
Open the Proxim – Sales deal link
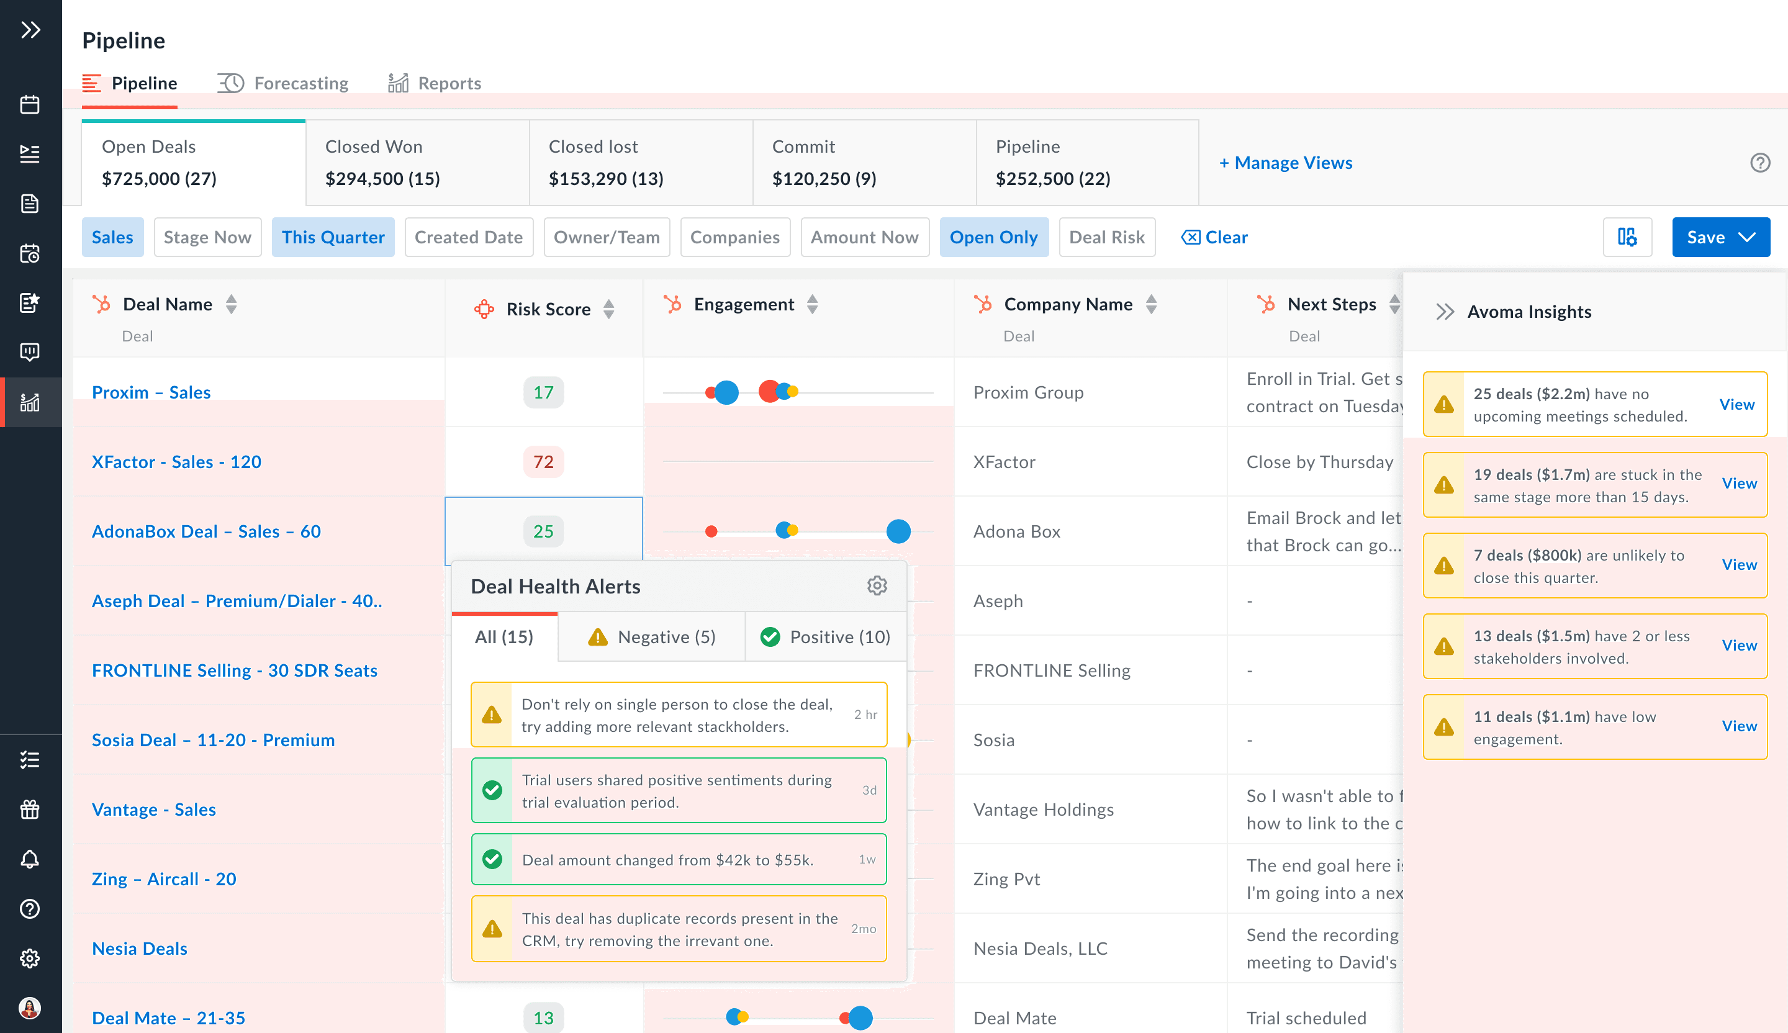(151, 392)
